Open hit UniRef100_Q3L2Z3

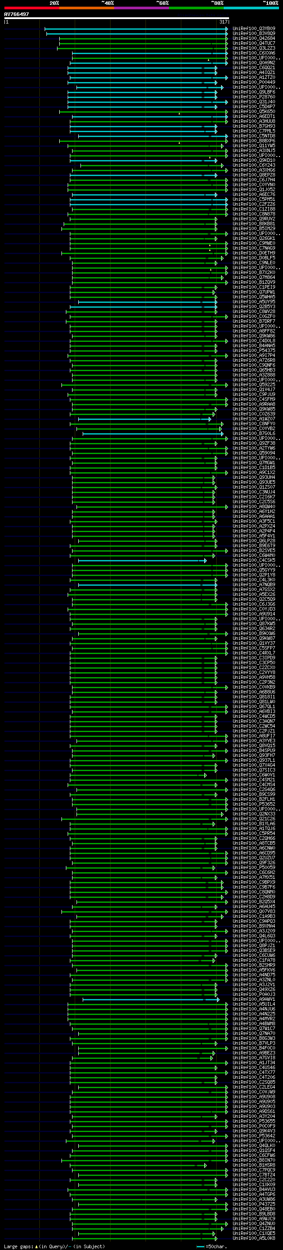click(254, 48)
